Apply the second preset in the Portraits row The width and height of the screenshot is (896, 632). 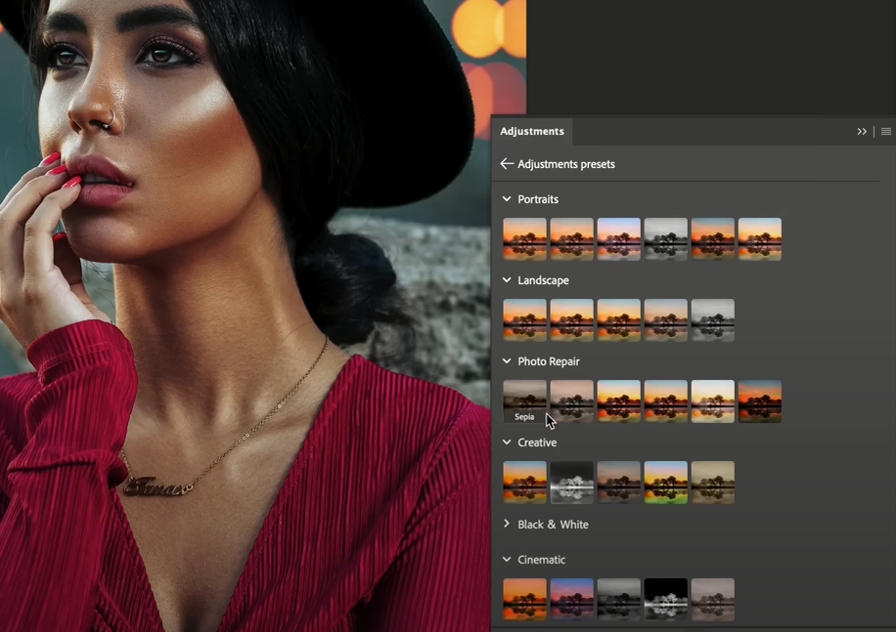pyautogui.click(x=571, y=239)
